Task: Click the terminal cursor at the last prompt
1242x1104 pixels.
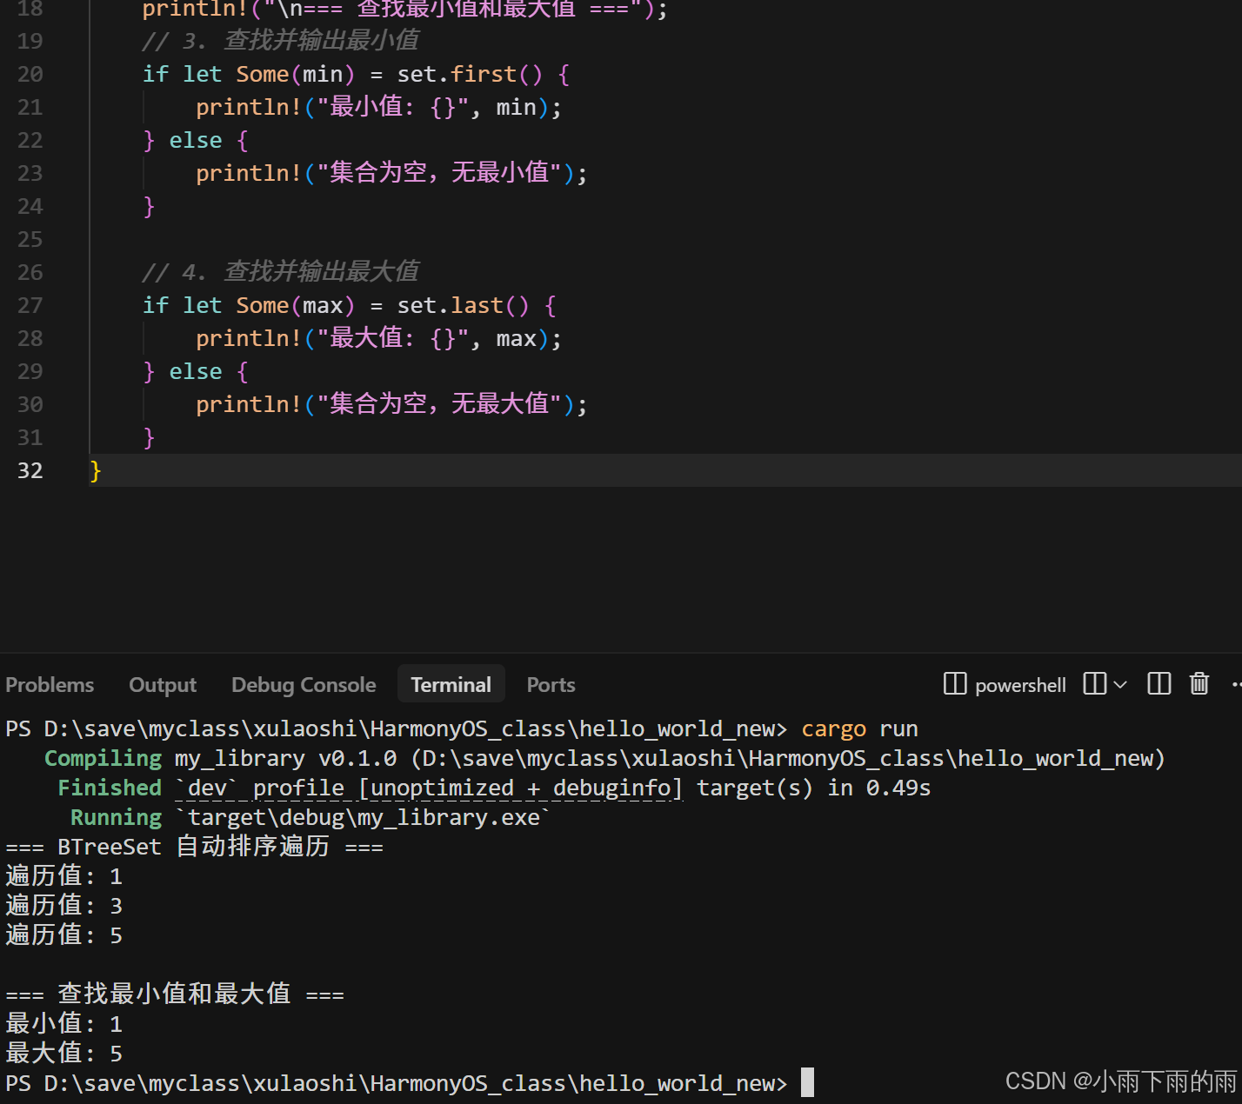Action: point(807,1082)
